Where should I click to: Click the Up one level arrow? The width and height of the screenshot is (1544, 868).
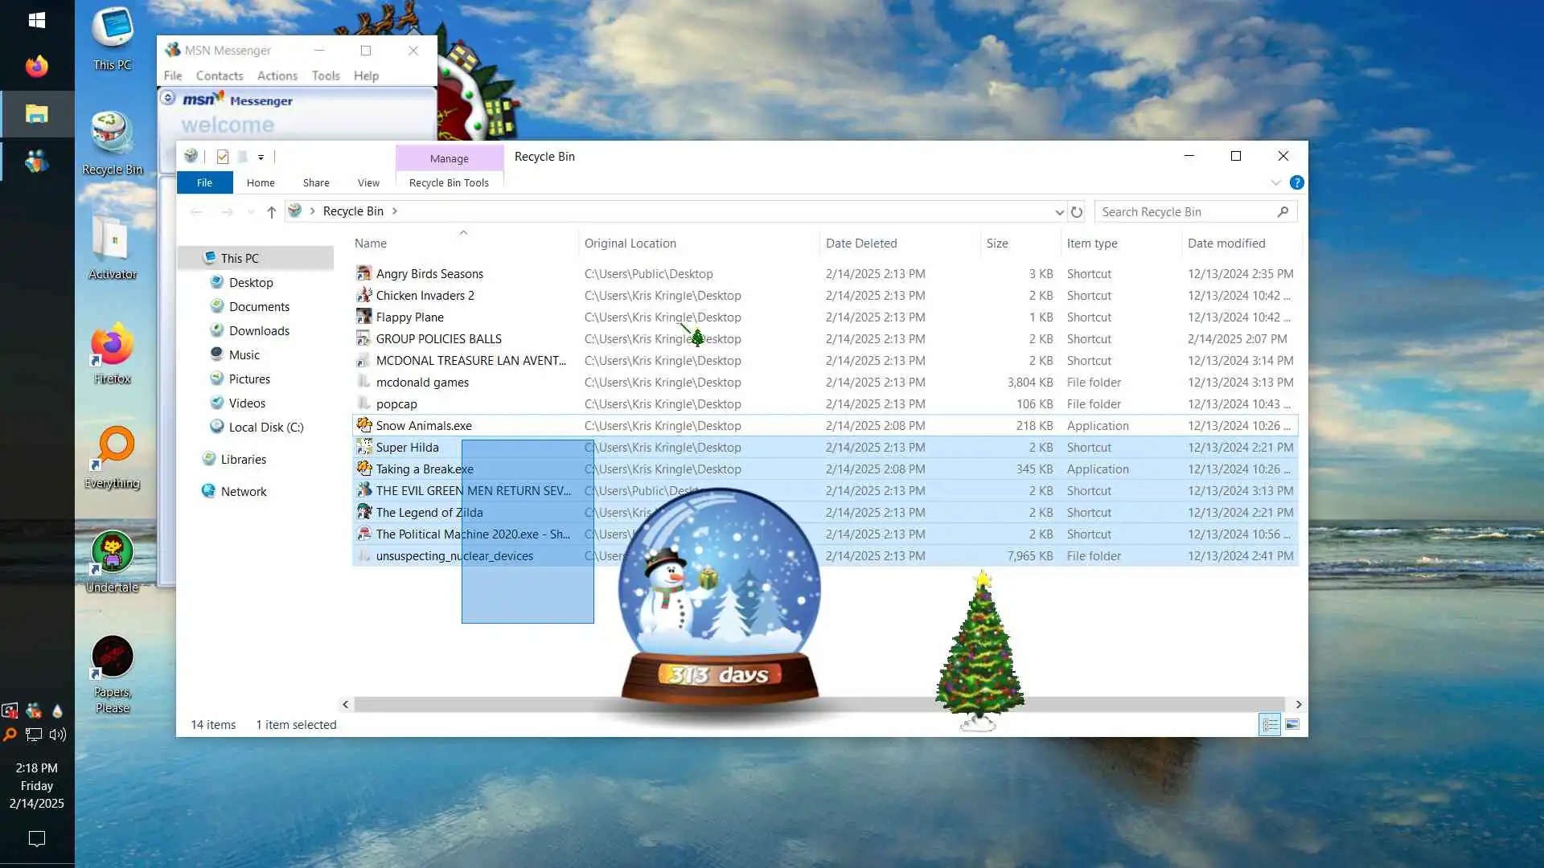271,212
